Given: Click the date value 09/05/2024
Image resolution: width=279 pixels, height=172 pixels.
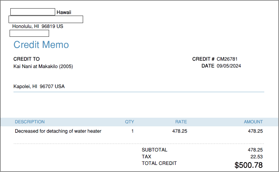Looking at the screenshot, I should tap(229, 66).
